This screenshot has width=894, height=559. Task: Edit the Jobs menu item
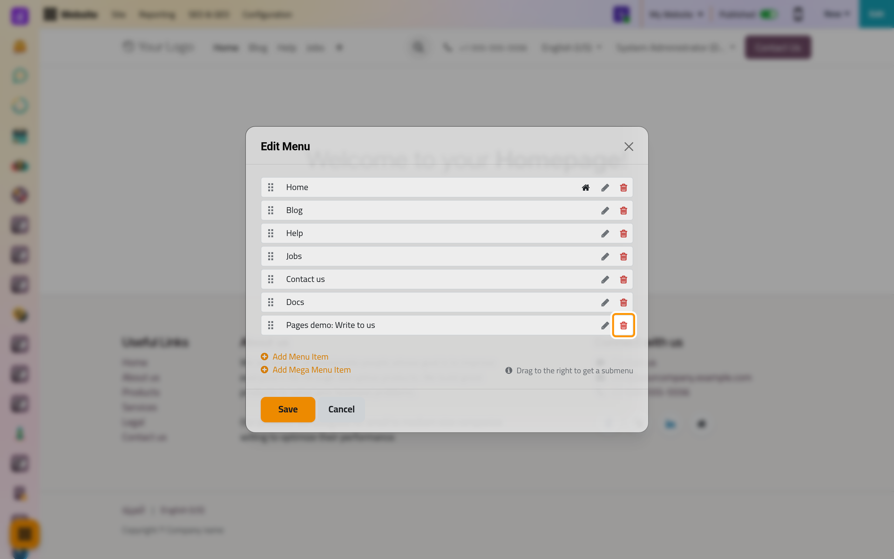pyautogui.click(x=605, y=257)
